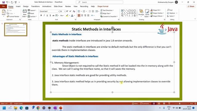Toggle align left paragraph button
This screenshot has height=111, width=197.
click(x=79, y=15)
